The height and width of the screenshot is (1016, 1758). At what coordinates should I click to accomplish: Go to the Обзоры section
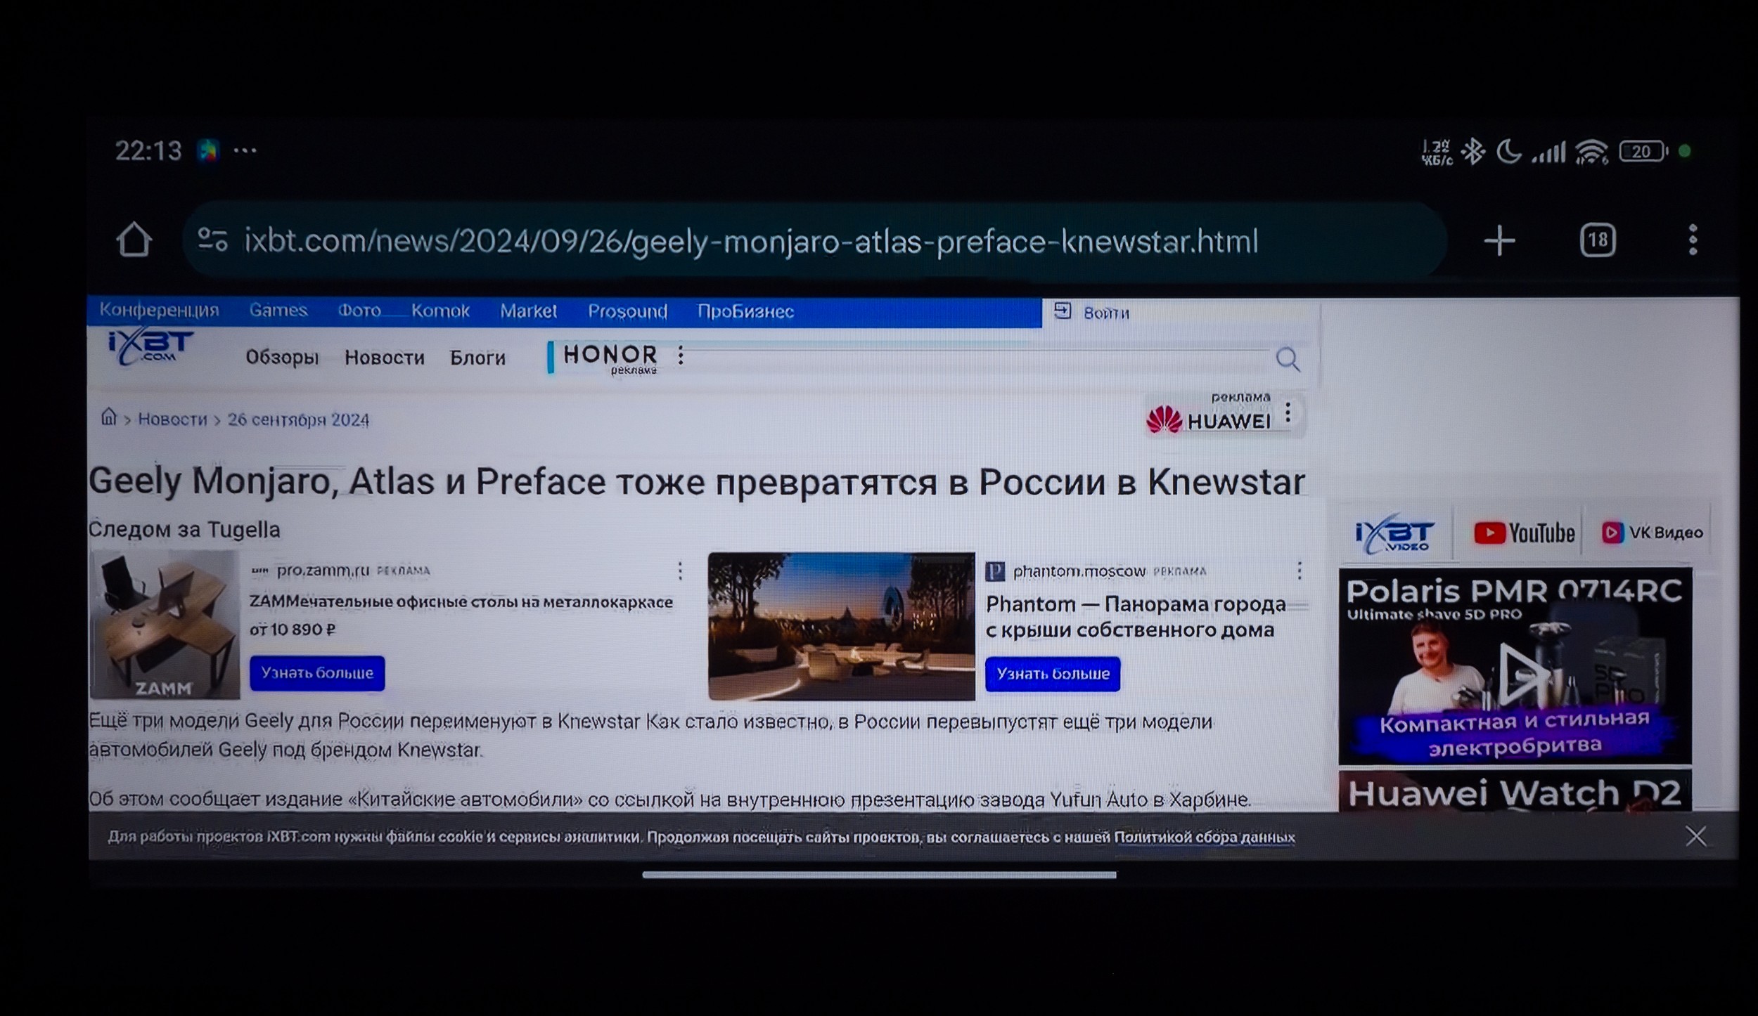coord(281,358)
